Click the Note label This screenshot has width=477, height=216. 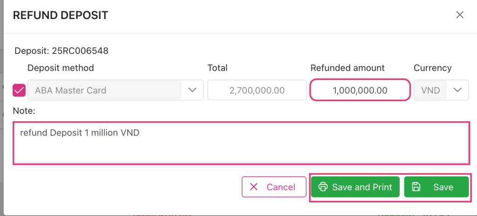pos(24,111)
